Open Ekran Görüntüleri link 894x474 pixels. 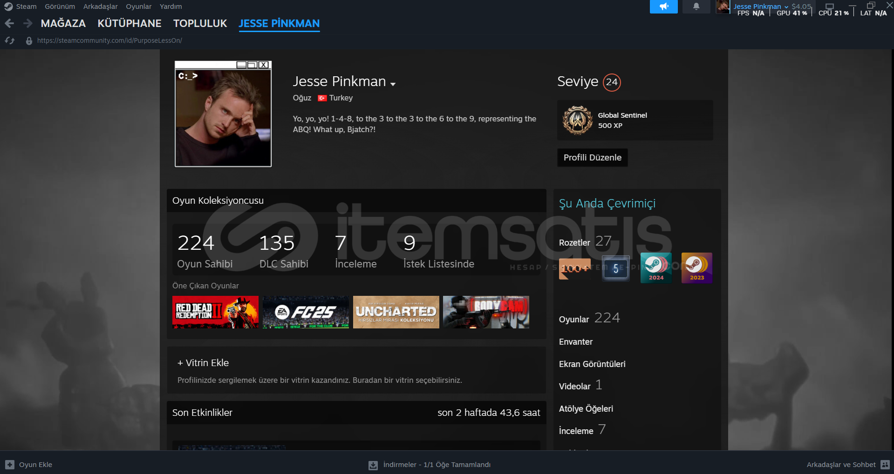point(592,364)
